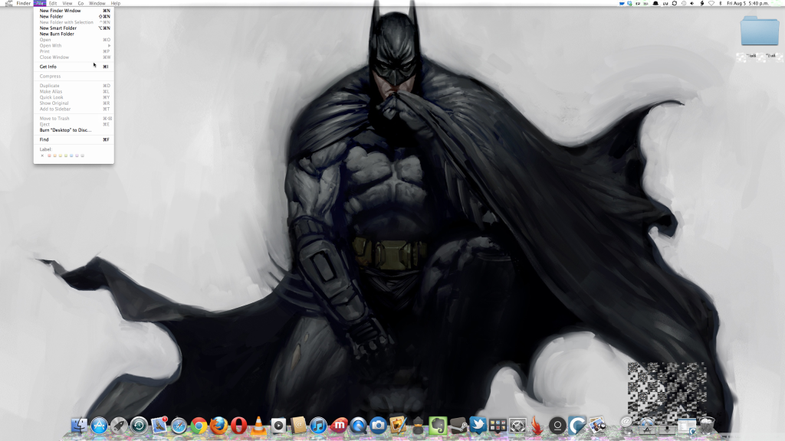The height and width of the screenshot is (441, 785).
Task: Open Evernote elephant icon in dock
Action: tap(438, 425)
